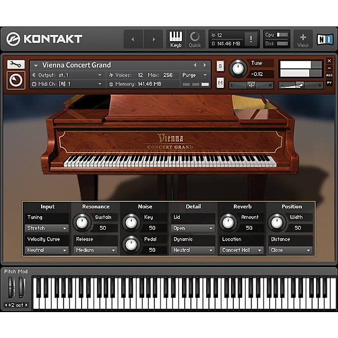Open instrument edit mode wrench icon
This screenshot has height=338, width=338.
[16, 64]
